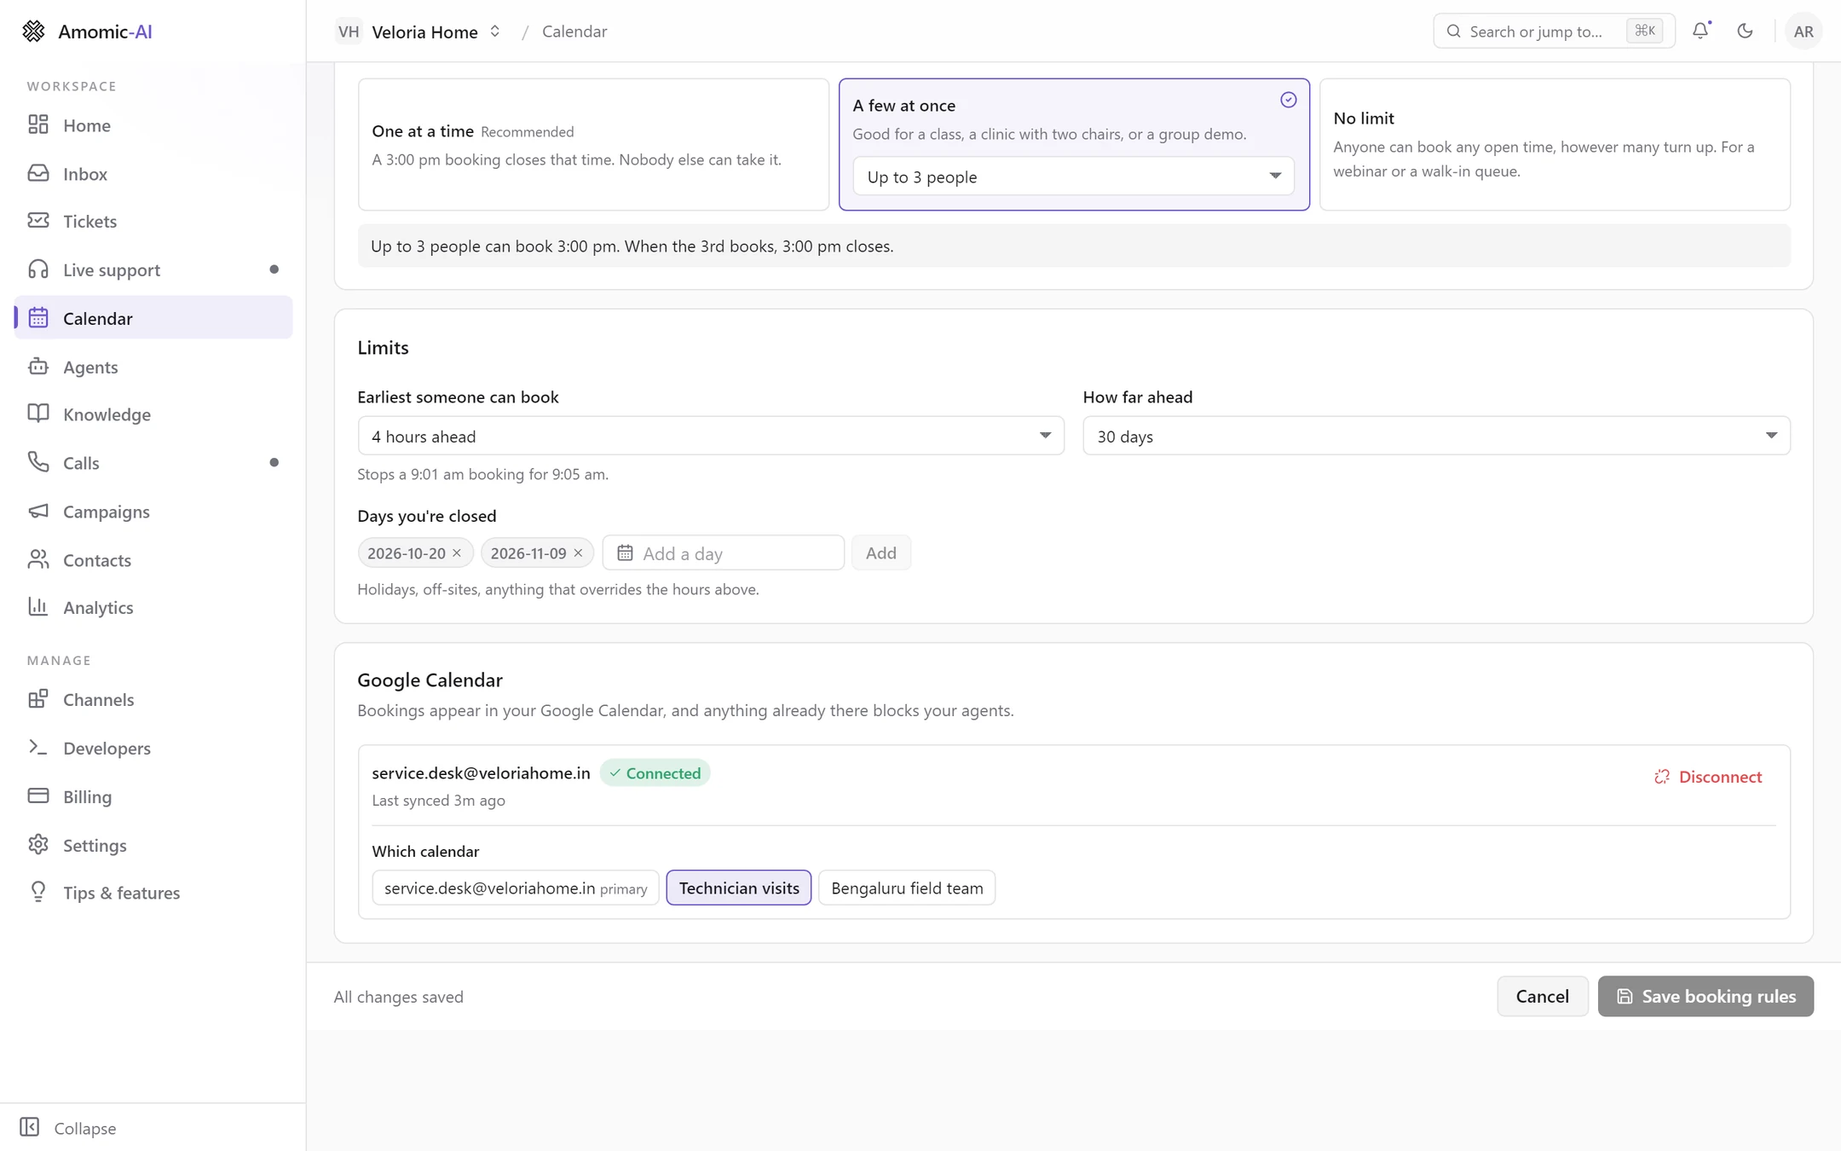The height and width of the screenshot is (1151, 1841).
Task: Click the Live support headset icon
Action: coord(38,269)
